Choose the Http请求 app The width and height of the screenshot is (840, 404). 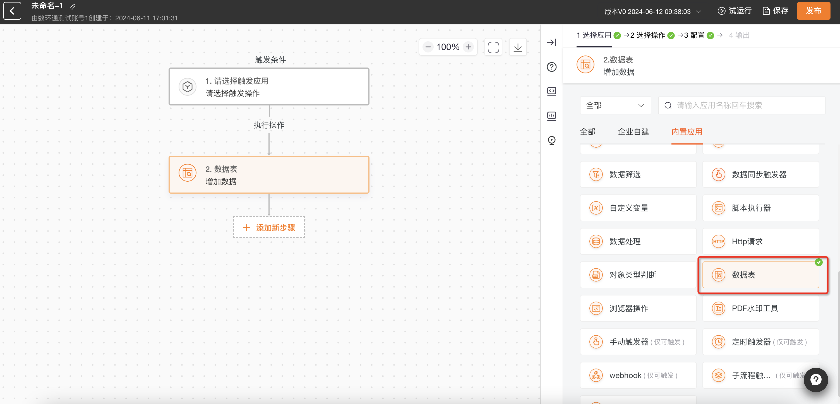pyautogui.click(x=760, y=241)
